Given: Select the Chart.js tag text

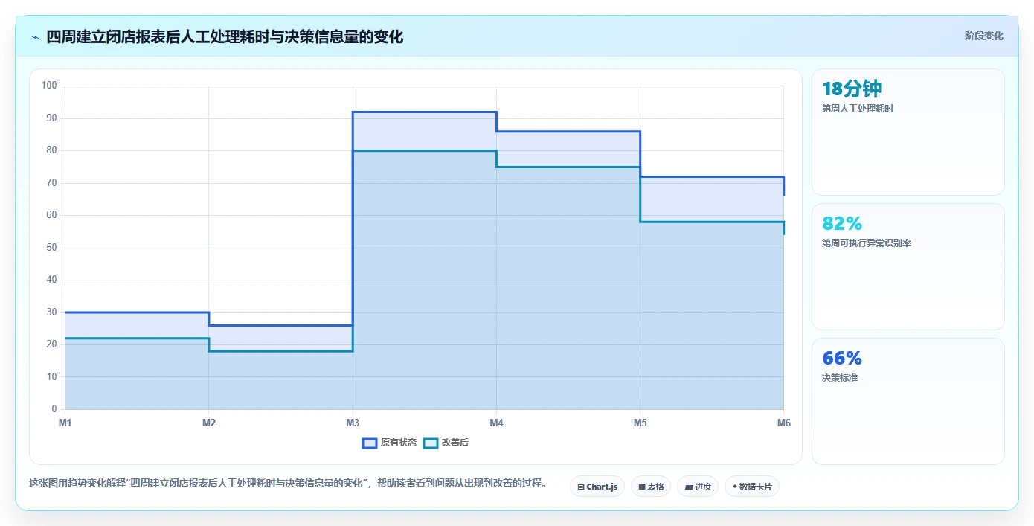Looking at the screenshot, I should tap(602, 487).
